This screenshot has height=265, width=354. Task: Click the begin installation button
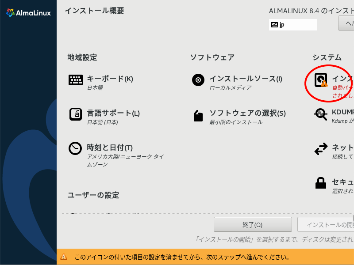(x=326, y=224)
